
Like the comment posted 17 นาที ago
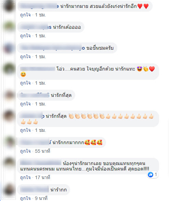click(x=25, y=177)
